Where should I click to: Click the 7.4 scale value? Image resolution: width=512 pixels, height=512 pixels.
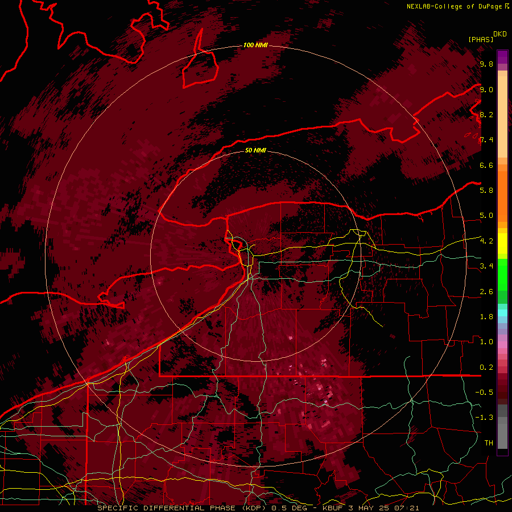(486, 140)
